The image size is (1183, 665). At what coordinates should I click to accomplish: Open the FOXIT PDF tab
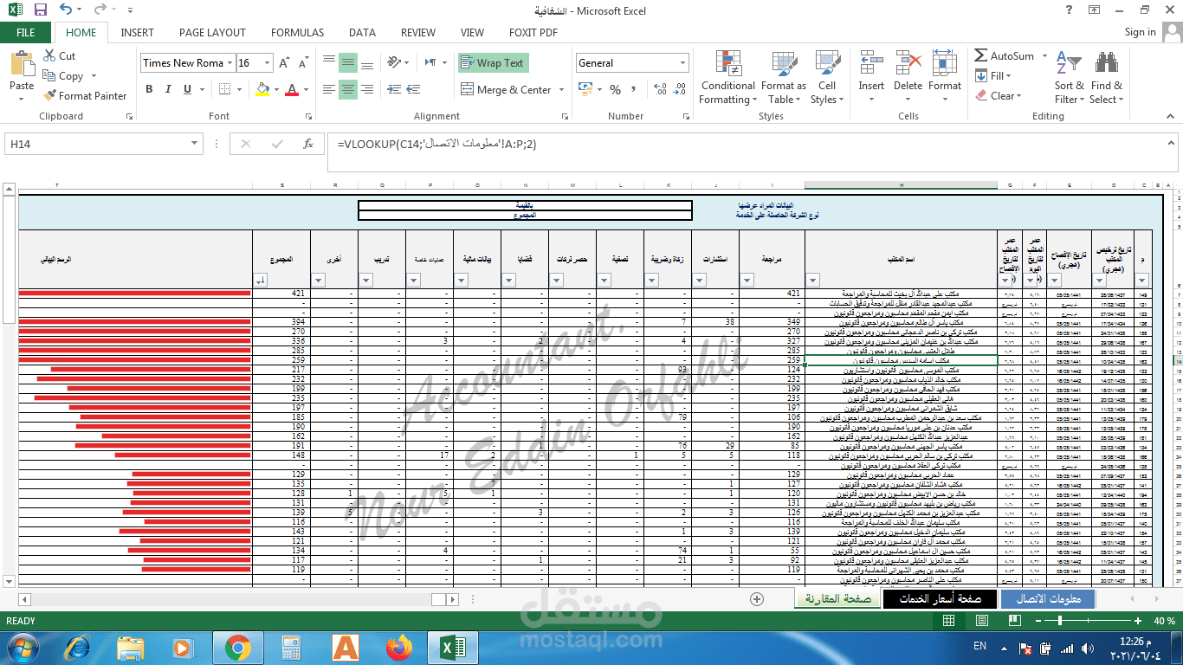[533, 33]
